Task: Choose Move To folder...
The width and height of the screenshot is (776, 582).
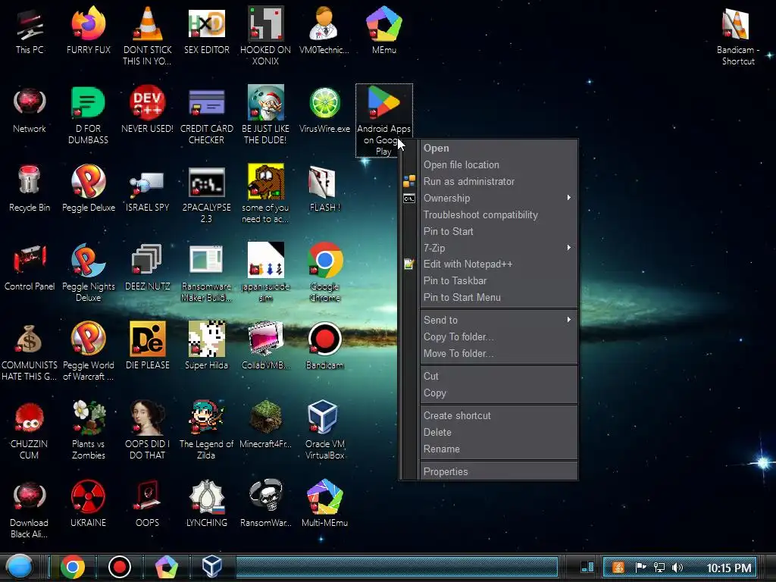Action: click(x=499, y=353)
